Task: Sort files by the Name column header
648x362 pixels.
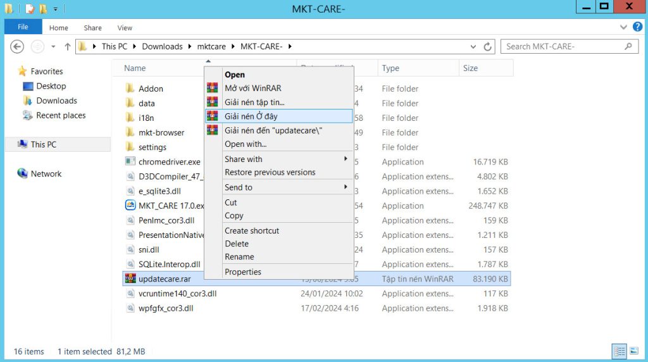Action: click(x=135, y=68)
